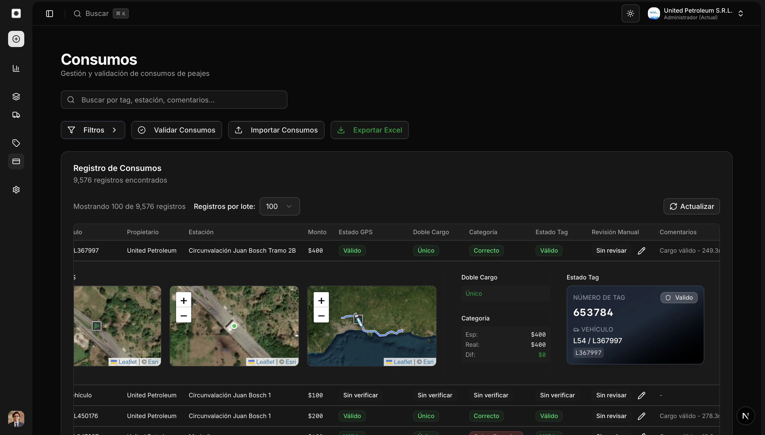Switch theme with the sun icon
765x435 pixels.
coord(630,13)
